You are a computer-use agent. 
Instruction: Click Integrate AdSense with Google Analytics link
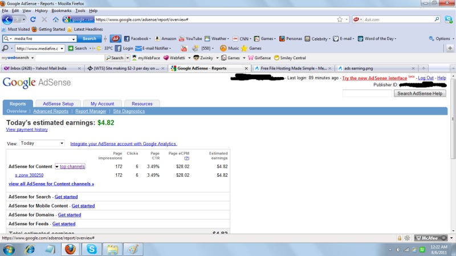coord(124,144)
